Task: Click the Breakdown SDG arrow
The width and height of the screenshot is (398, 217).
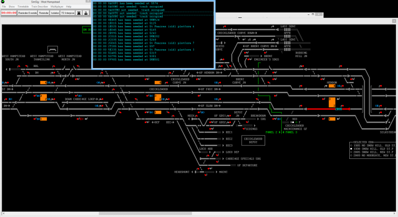Action: pyautogui.click(x=258, y=119)
